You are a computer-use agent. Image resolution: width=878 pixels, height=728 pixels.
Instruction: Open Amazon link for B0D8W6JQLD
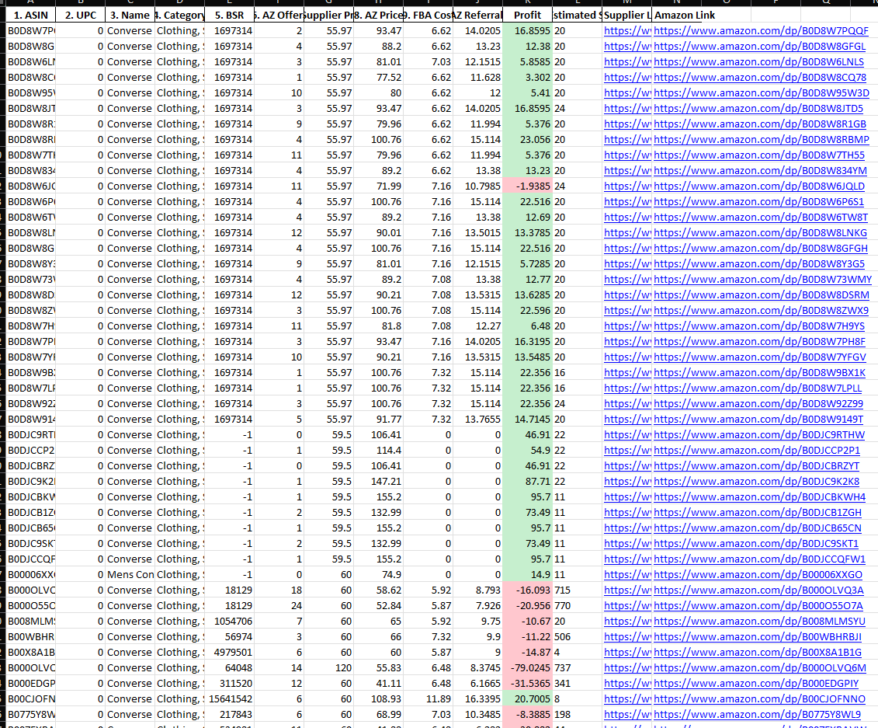[x=759, y=186]
